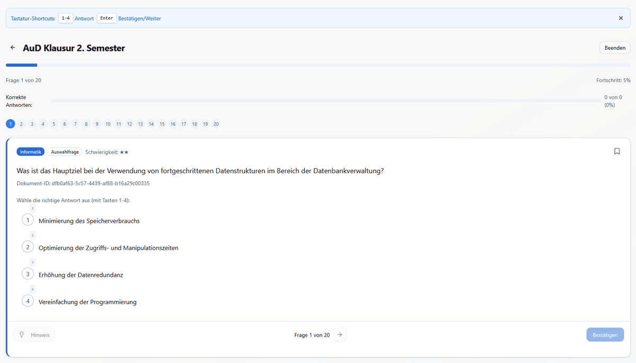Click the Antwort link in the shortcuts bar
636x363 pixels.
(84, 18)
